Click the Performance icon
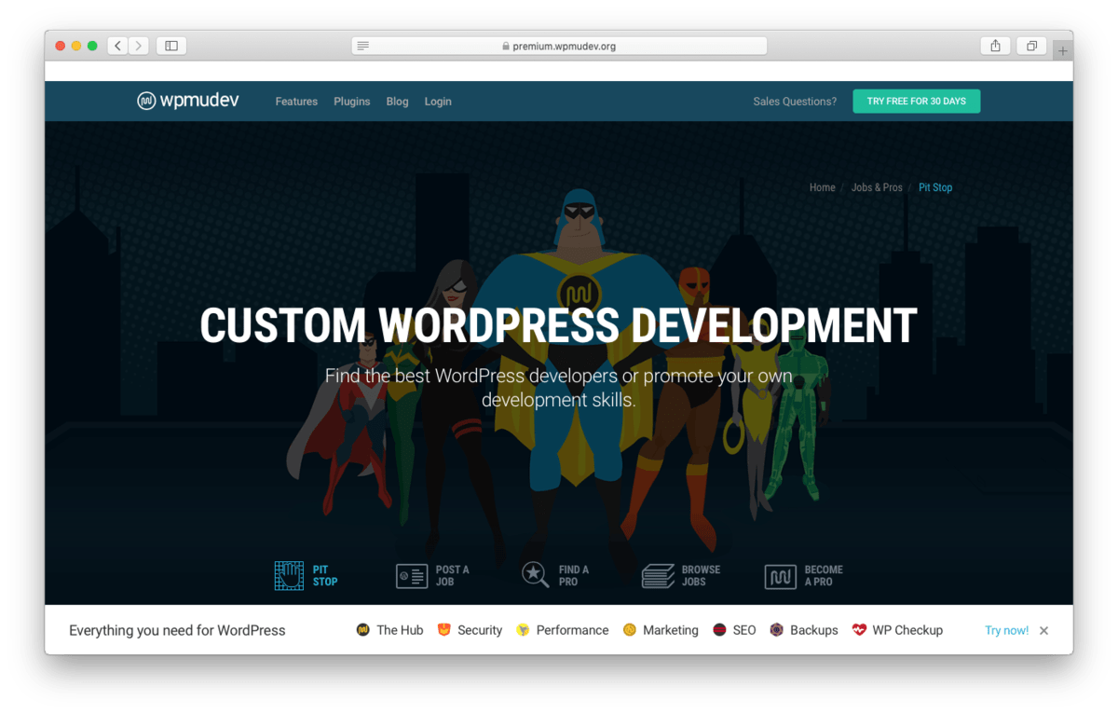1118x714 pixels. (x=523, y=630)
